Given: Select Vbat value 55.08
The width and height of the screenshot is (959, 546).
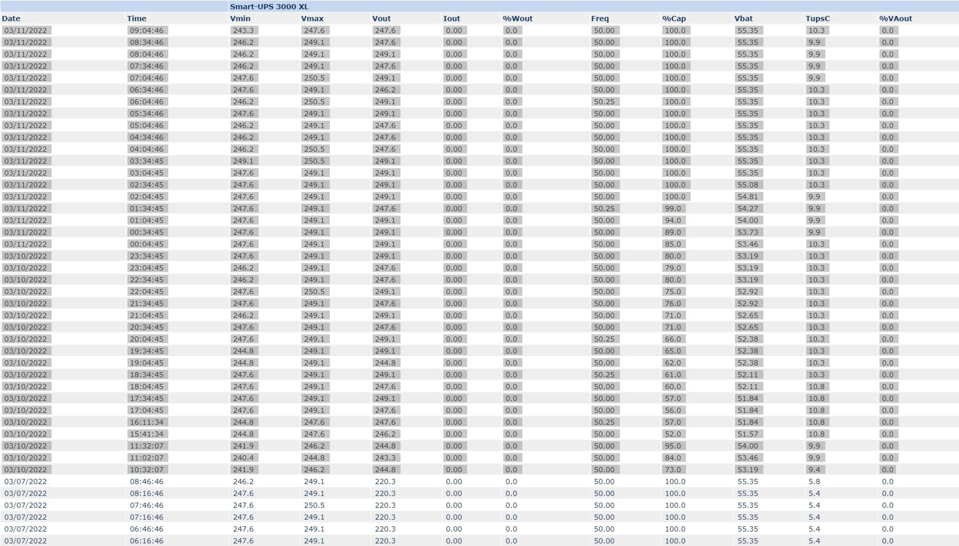Looking at the screenshot, I should click(x=748, y=185).
